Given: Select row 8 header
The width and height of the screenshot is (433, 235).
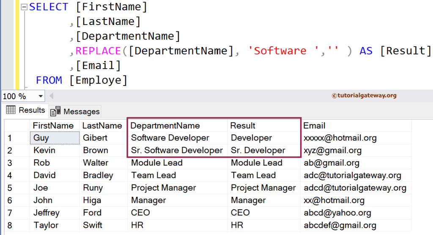Looking at the screenshot, I should click(17, 225).
